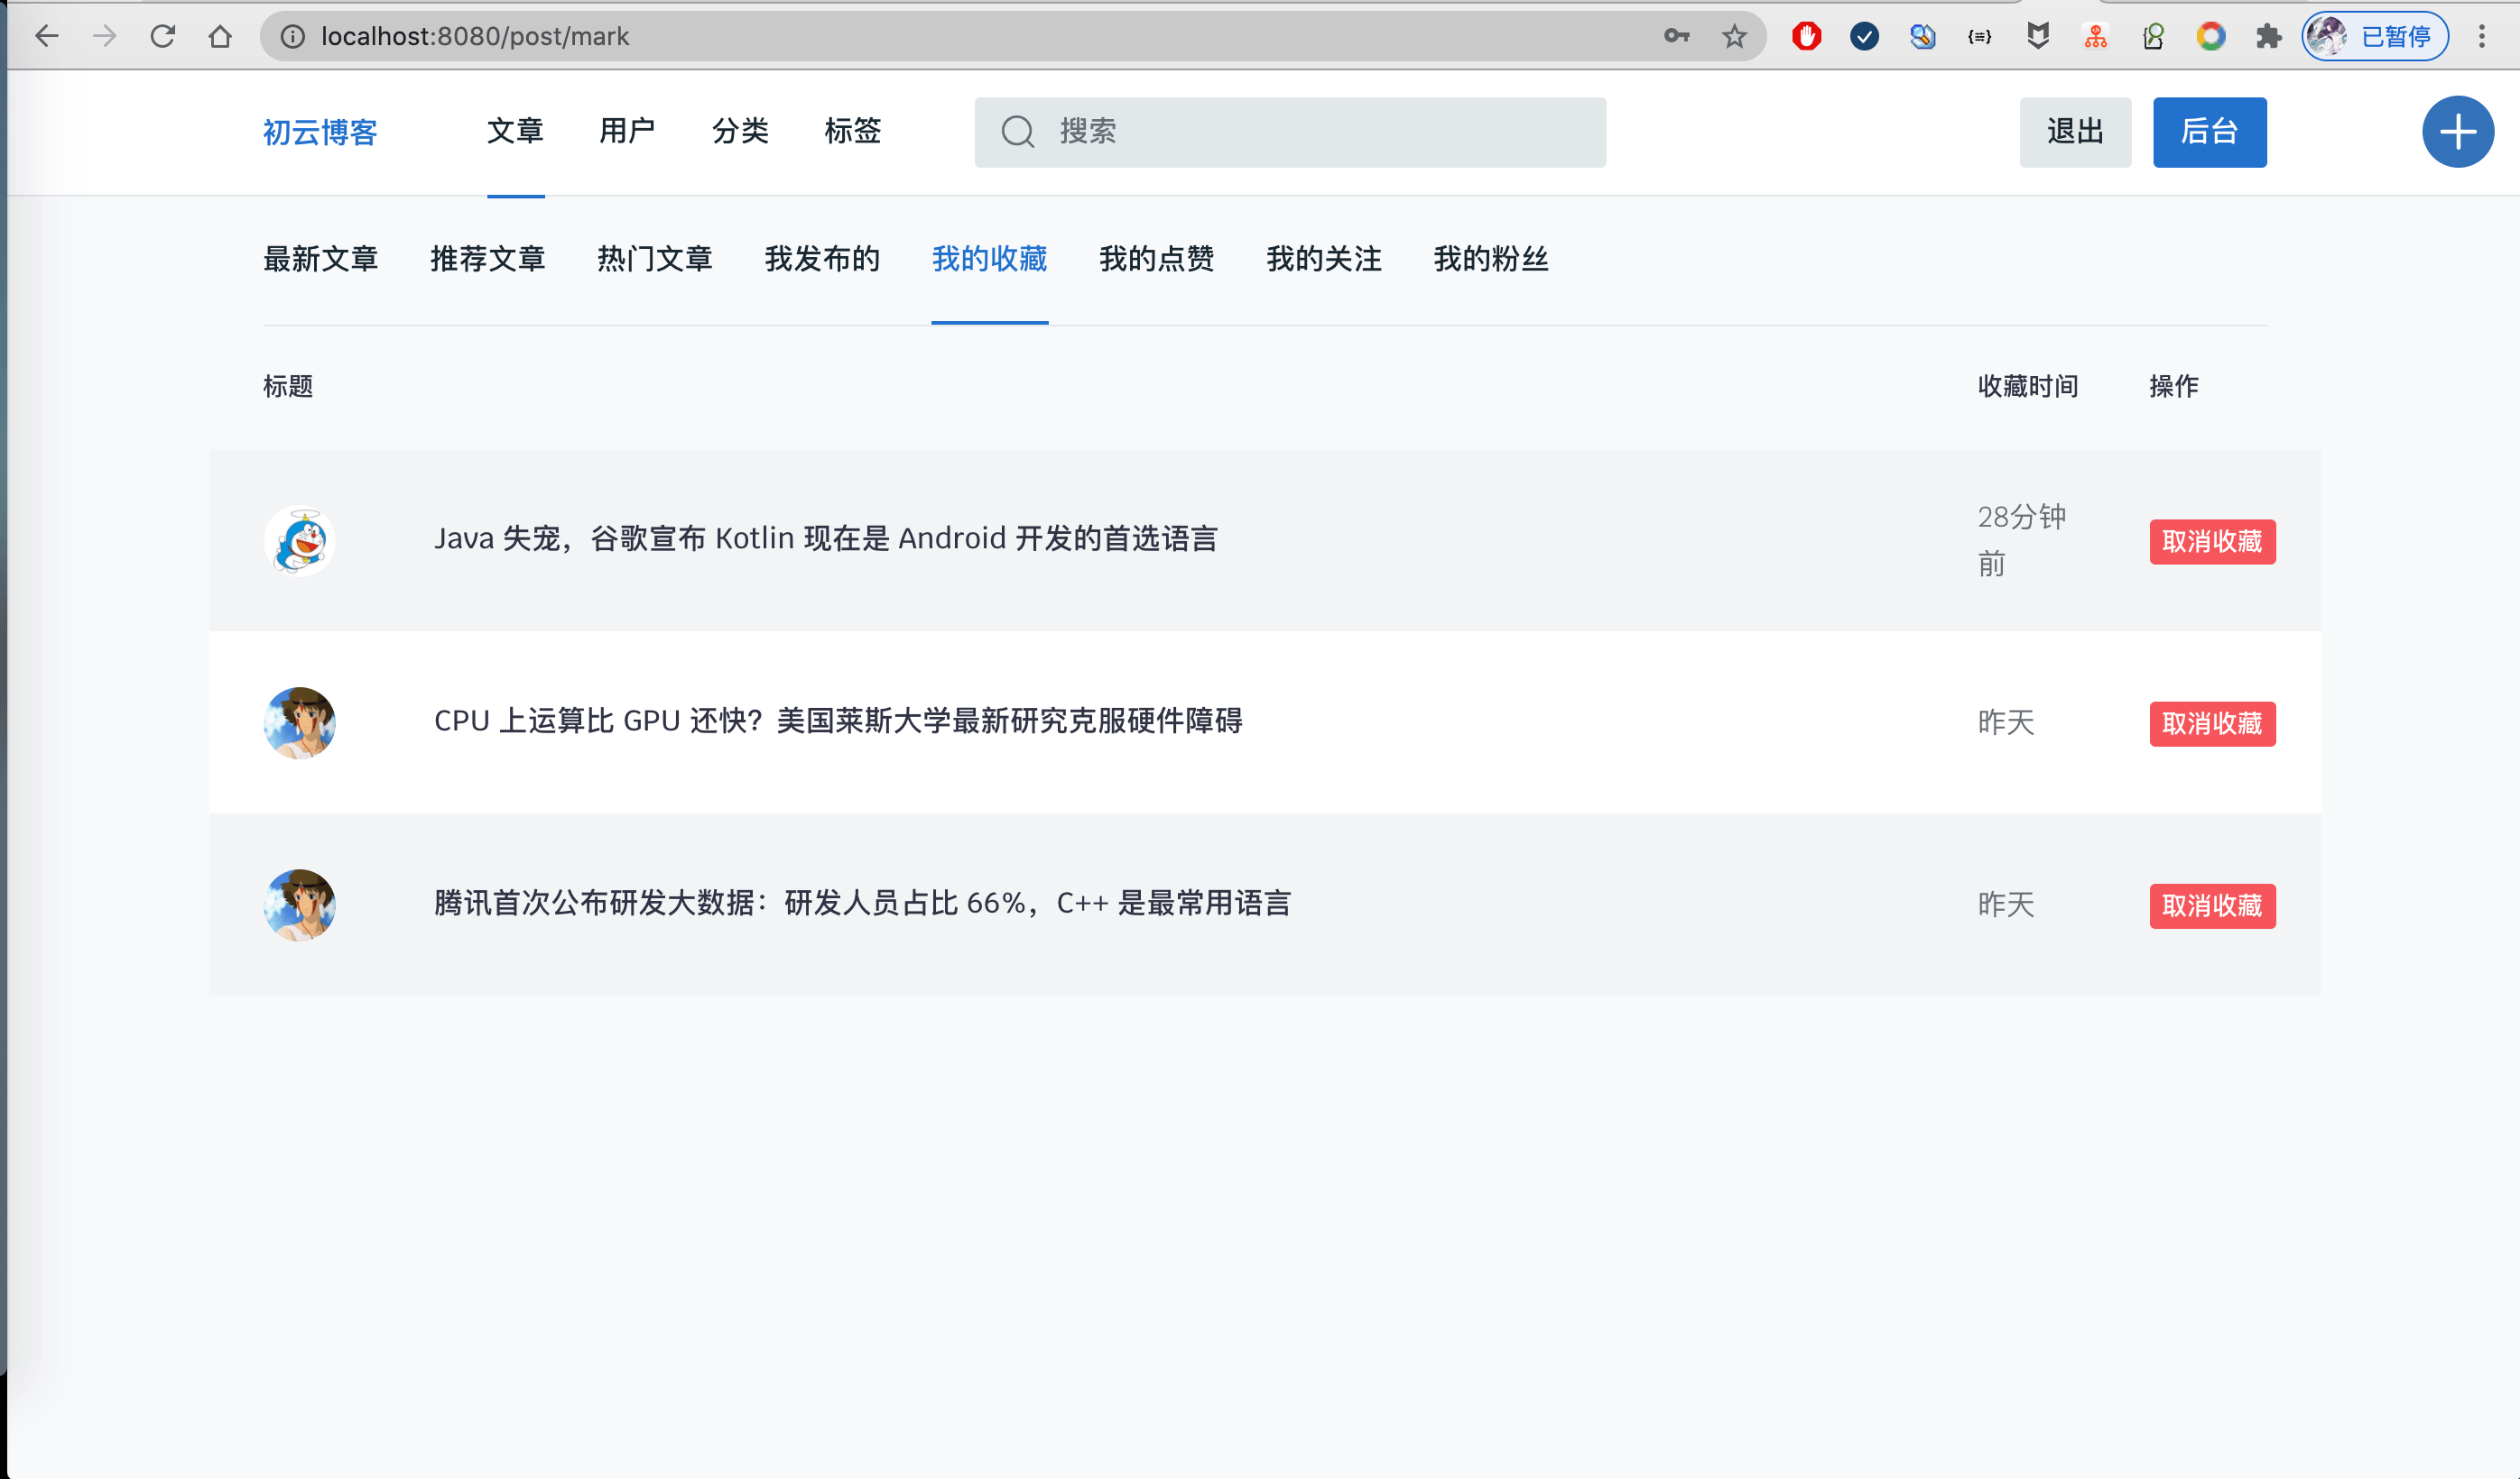This screenshot has width=2520, height=1479.
Task: Focus the 搜索 search input field
Action: [1320, 132]
